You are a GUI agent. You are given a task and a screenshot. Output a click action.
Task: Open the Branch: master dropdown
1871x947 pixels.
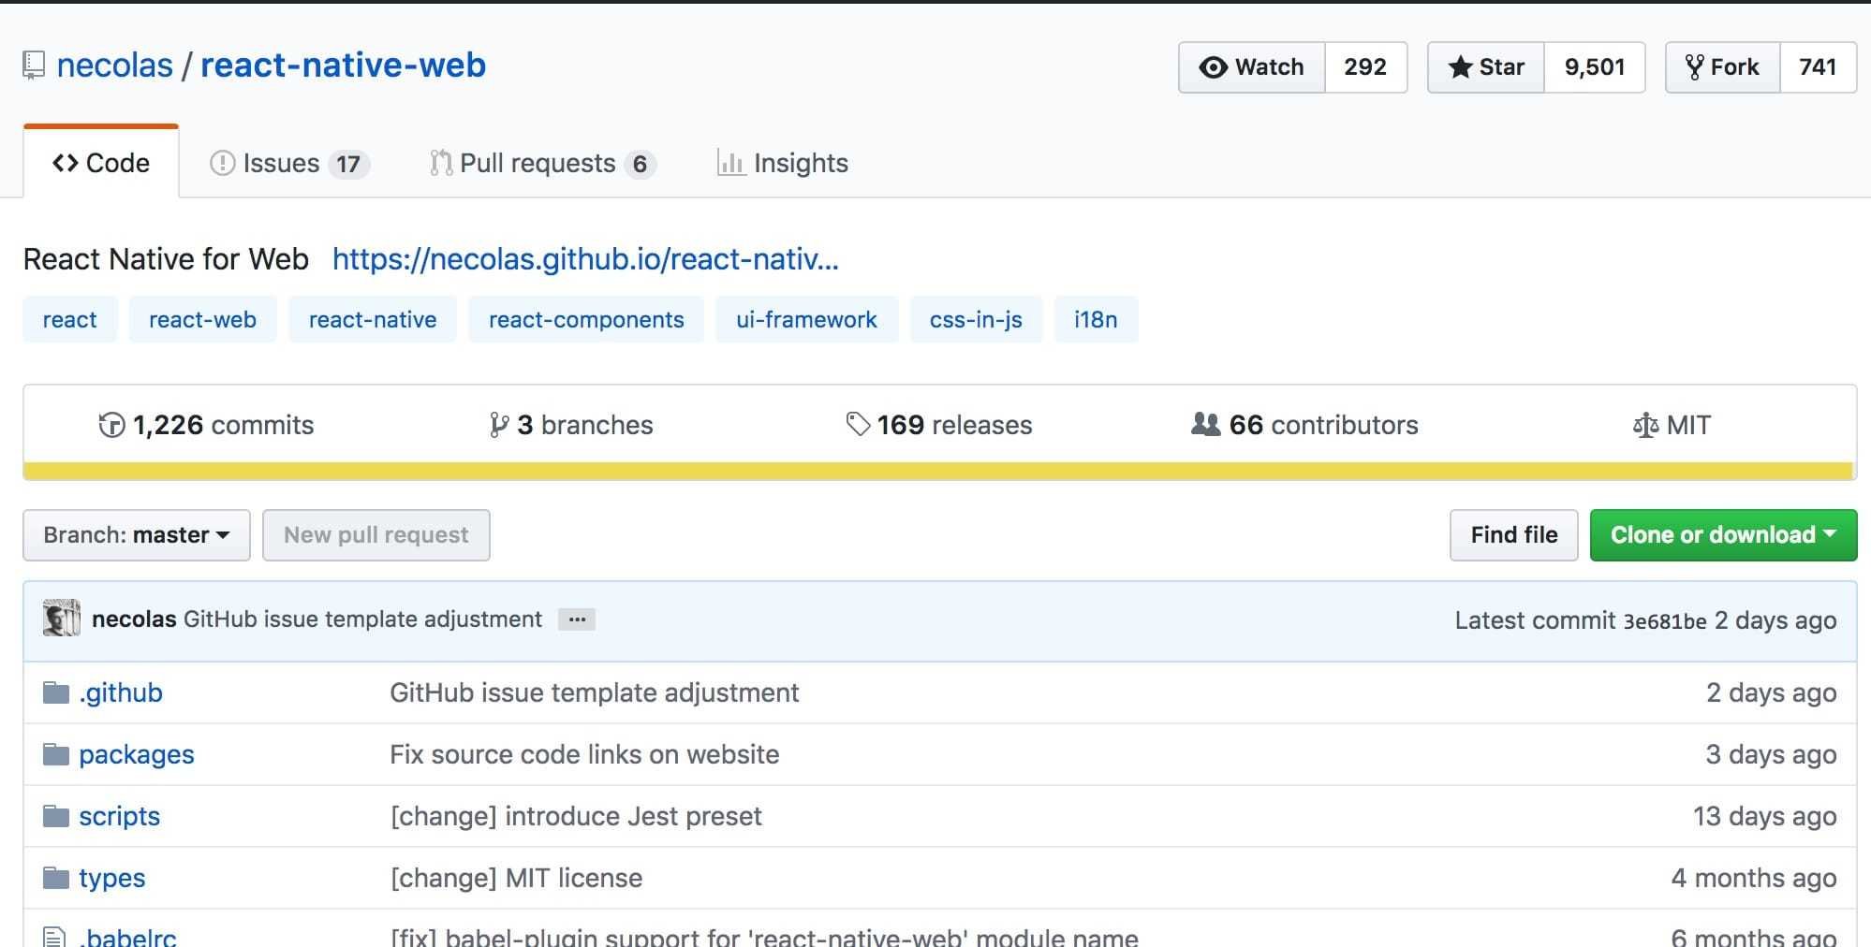pos(137,535)
